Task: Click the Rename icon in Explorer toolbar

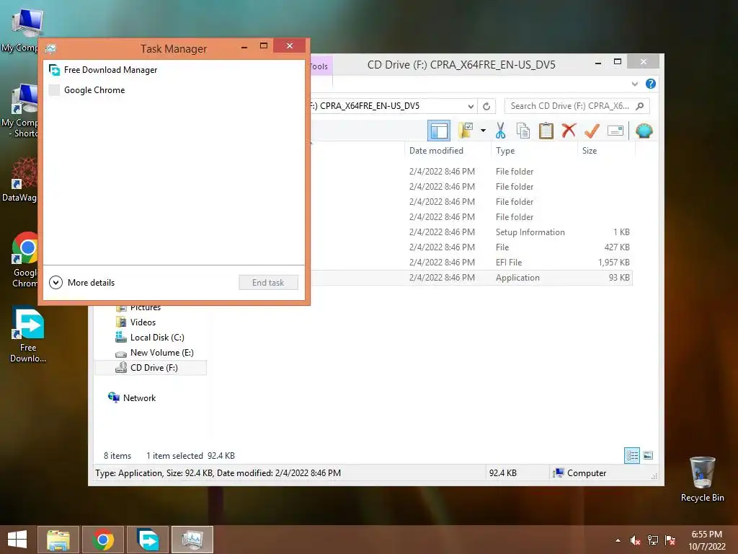Action: [x=615, y=131]
